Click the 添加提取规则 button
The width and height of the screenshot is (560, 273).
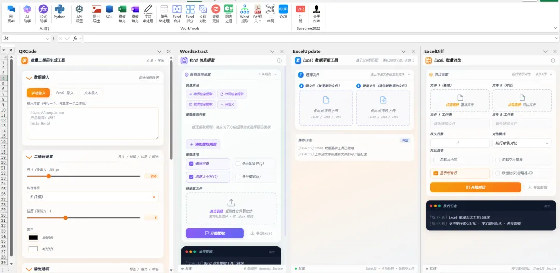(x=203, y=144)
